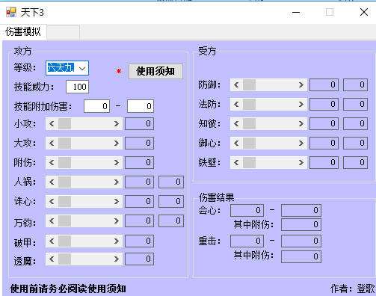Click left arrow of 铁壁 slider
Image resolution: width=376 pixels, height=296 pixels.
[236, 163]
